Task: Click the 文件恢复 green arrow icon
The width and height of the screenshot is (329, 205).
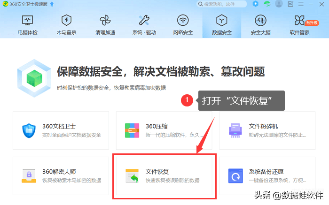Action: point(132,176)
